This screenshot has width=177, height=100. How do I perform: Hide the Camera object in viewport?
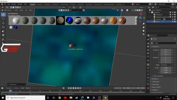pos(173,19)
